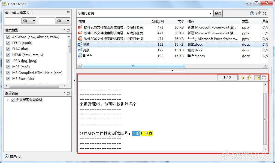The image size is (275, 163).
Task: Click the results list horizontal scrollbar
Action: (133, 66)
